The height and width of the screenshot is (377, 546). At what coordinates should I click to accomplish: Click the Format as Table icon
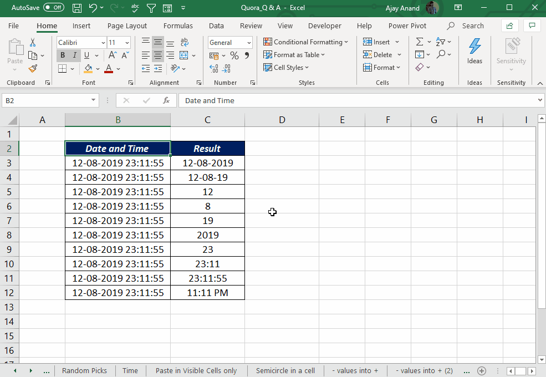pos(267,54)
